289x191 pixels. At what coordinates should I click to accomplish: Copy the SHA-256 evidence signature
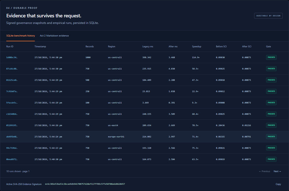[x=278, y=184]
